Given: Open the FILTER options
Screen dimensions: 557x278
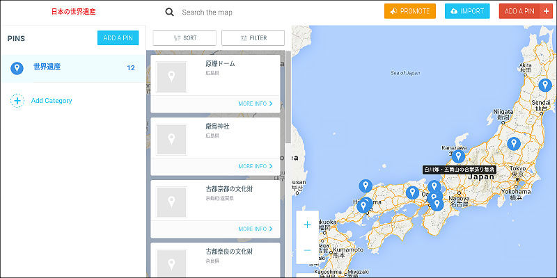Looking at the screenshot, I should tap(253, 38).
